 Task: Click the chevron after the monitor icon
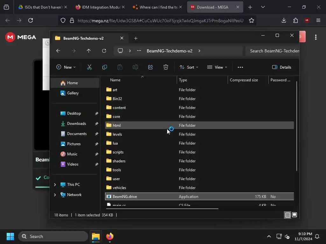[x=130, y=51]
